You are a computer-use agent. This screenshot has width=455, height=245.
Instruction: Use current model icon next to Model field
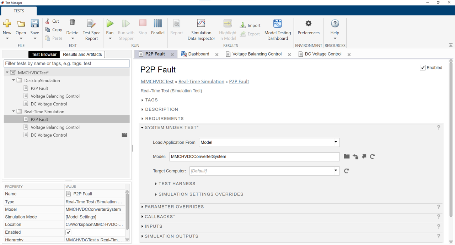coord(355,156)
